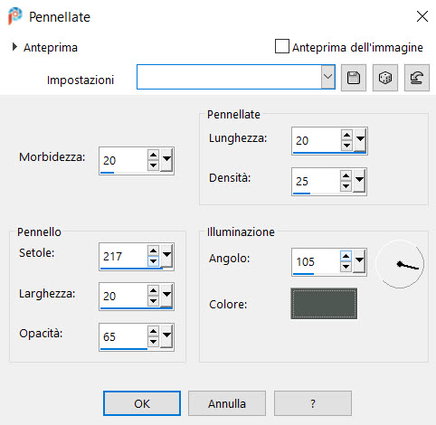
Task: Save the current preset with disk icon
Action: tap(354, 78)
